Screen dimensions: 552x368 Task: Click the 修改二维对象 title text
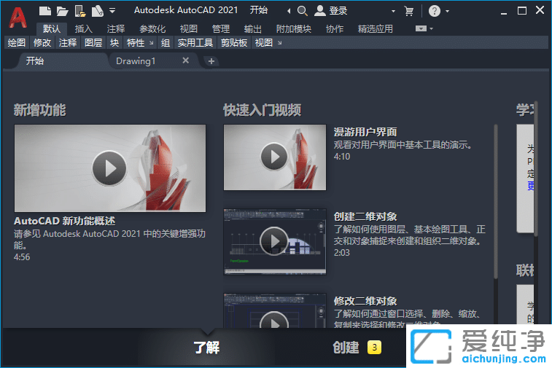(365, 301)
